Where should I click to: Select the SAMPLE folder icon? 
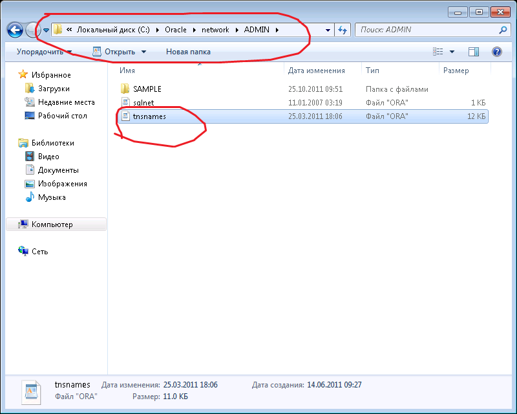(x=125, y=89)
